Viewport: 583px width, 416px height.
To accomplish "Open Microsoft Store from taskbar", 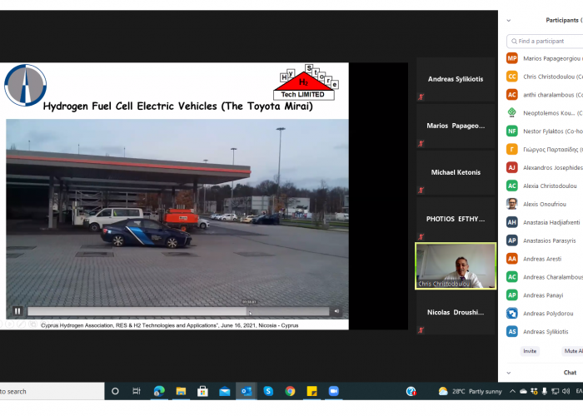I will pyautogui.click(x=202, y=391).
